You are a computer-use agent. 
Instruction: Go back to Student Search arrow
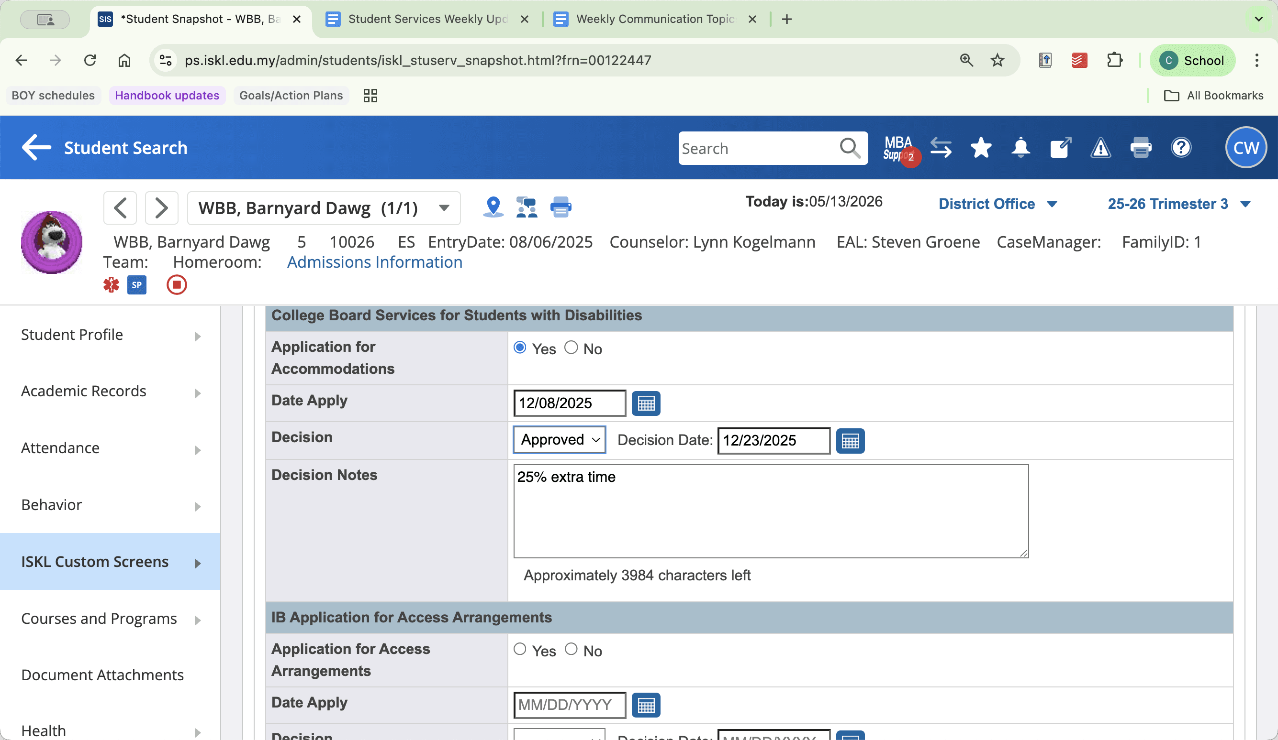(36, 147)
